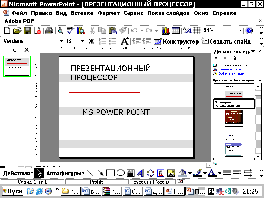Apply the line color pen
This screenshot has width=264, height=198.
tap(198, 173)
